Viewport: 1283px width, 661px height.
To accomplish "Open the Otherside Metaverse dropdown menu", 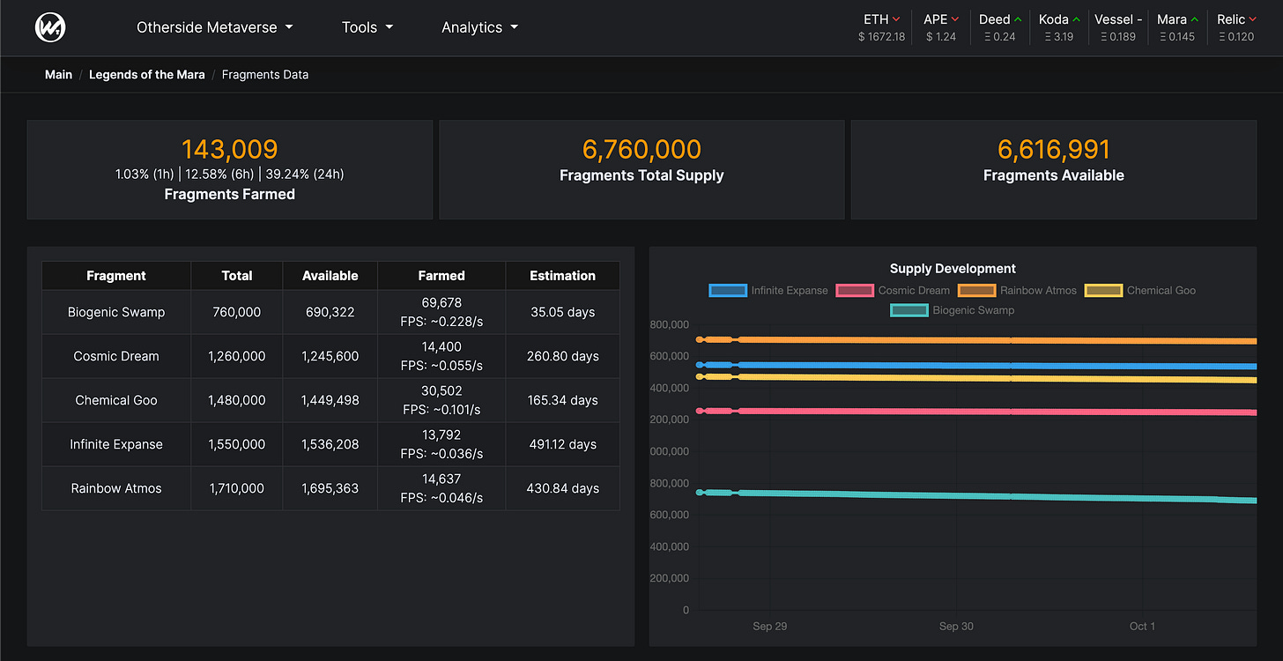I will click(x=215, y=27).
